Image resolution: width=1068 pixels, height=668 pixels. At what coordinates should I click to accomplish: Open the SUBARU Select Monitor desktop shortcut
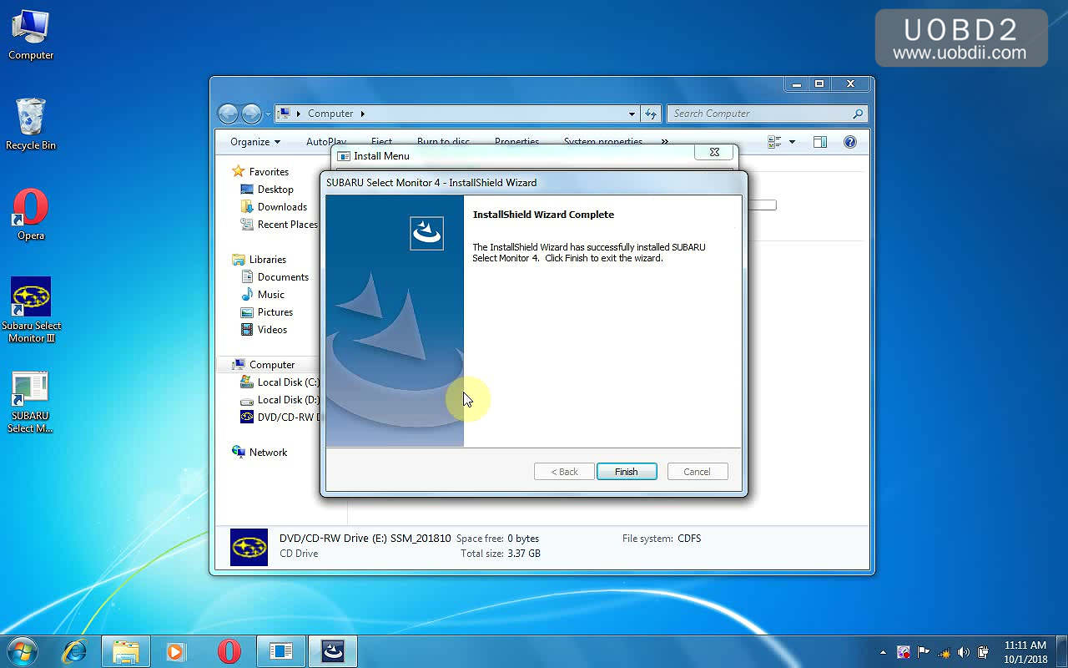click(30, 391)
